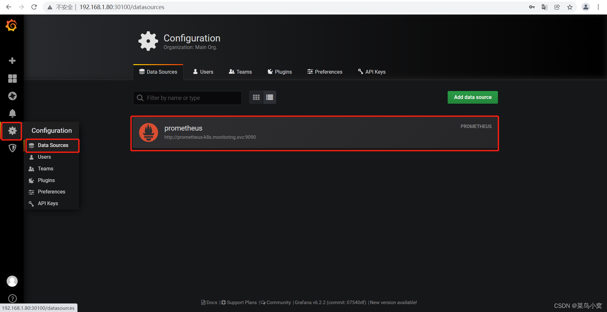
Task: Select the Data Sources tab
Action: click(x=158, y=72)
